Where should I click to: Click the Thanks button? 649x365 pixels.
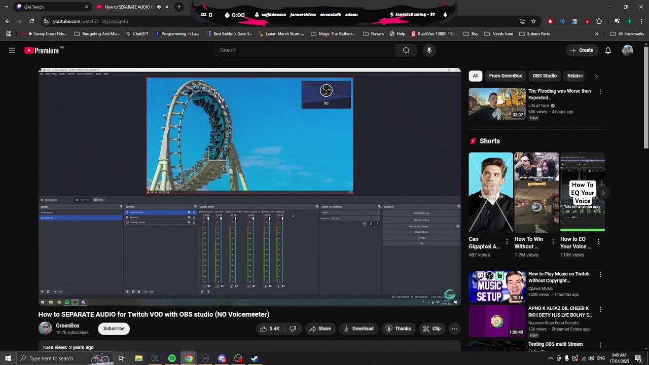coord(398,328)
